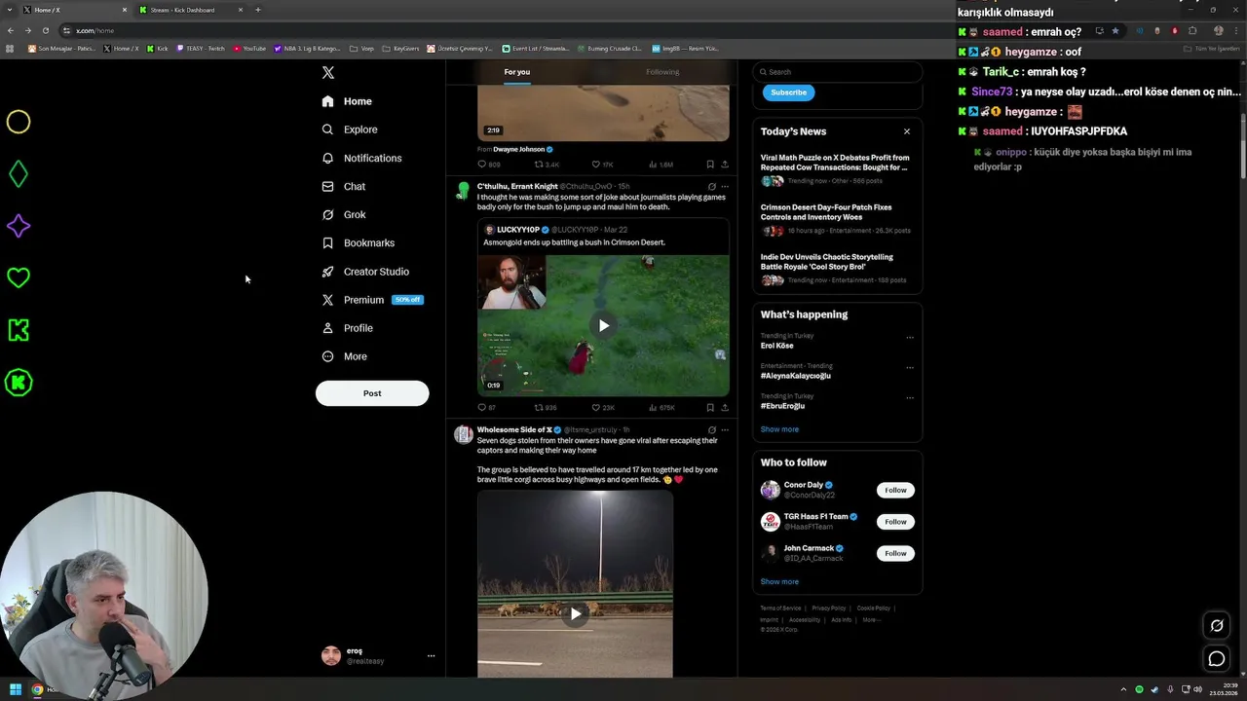Image resolution: width=1247 pixels, height=701 pixels.
Task: Reply to C'thulhu, Errant Knight post
Action: coord(486,408)
